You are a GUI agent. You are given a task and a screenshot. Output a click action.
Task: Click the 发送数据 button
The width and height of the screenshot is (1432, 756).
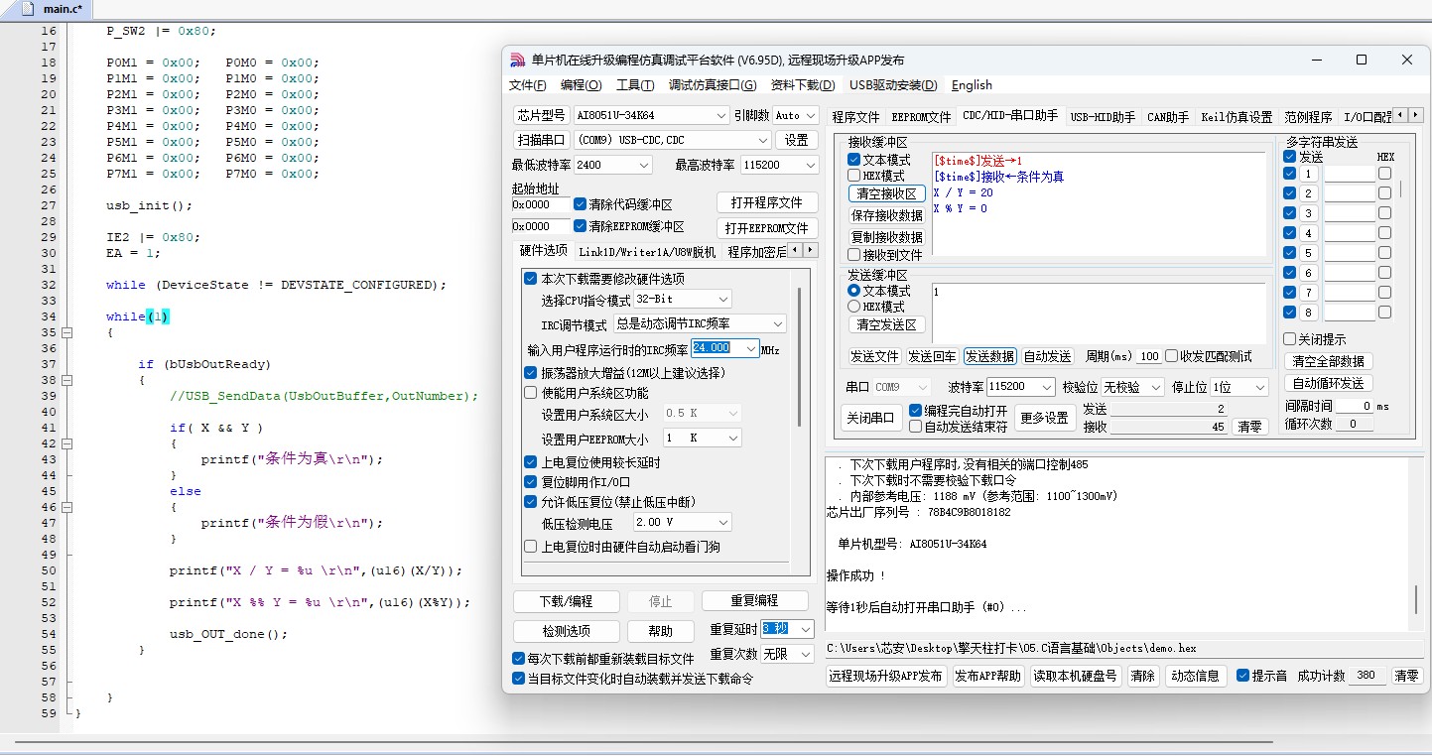click(x=989, y=356)
